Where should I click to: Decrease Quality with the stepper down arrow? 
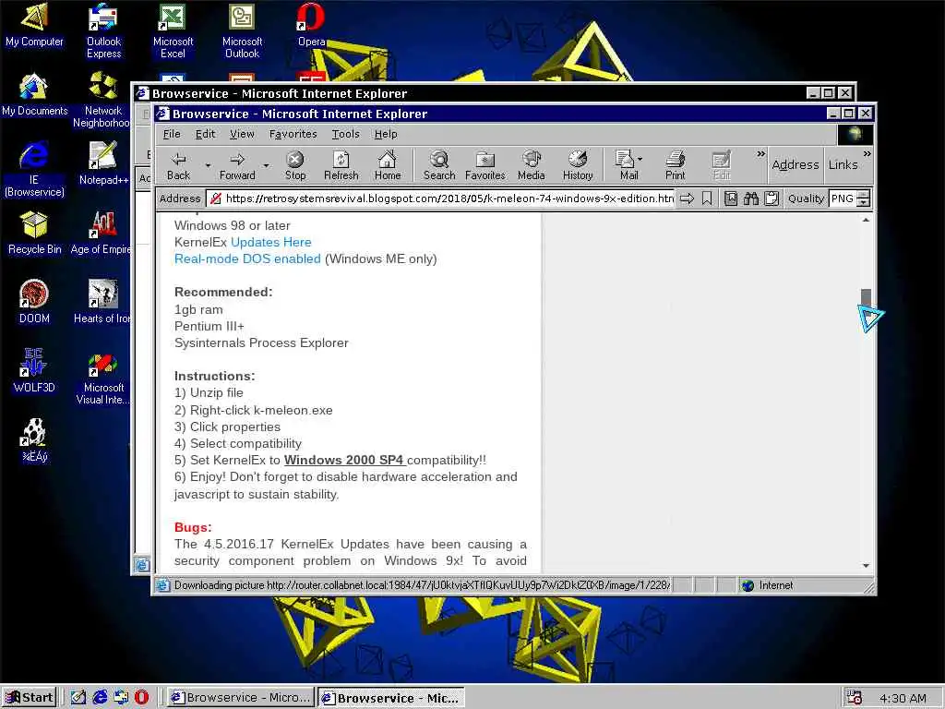(864, 202)
